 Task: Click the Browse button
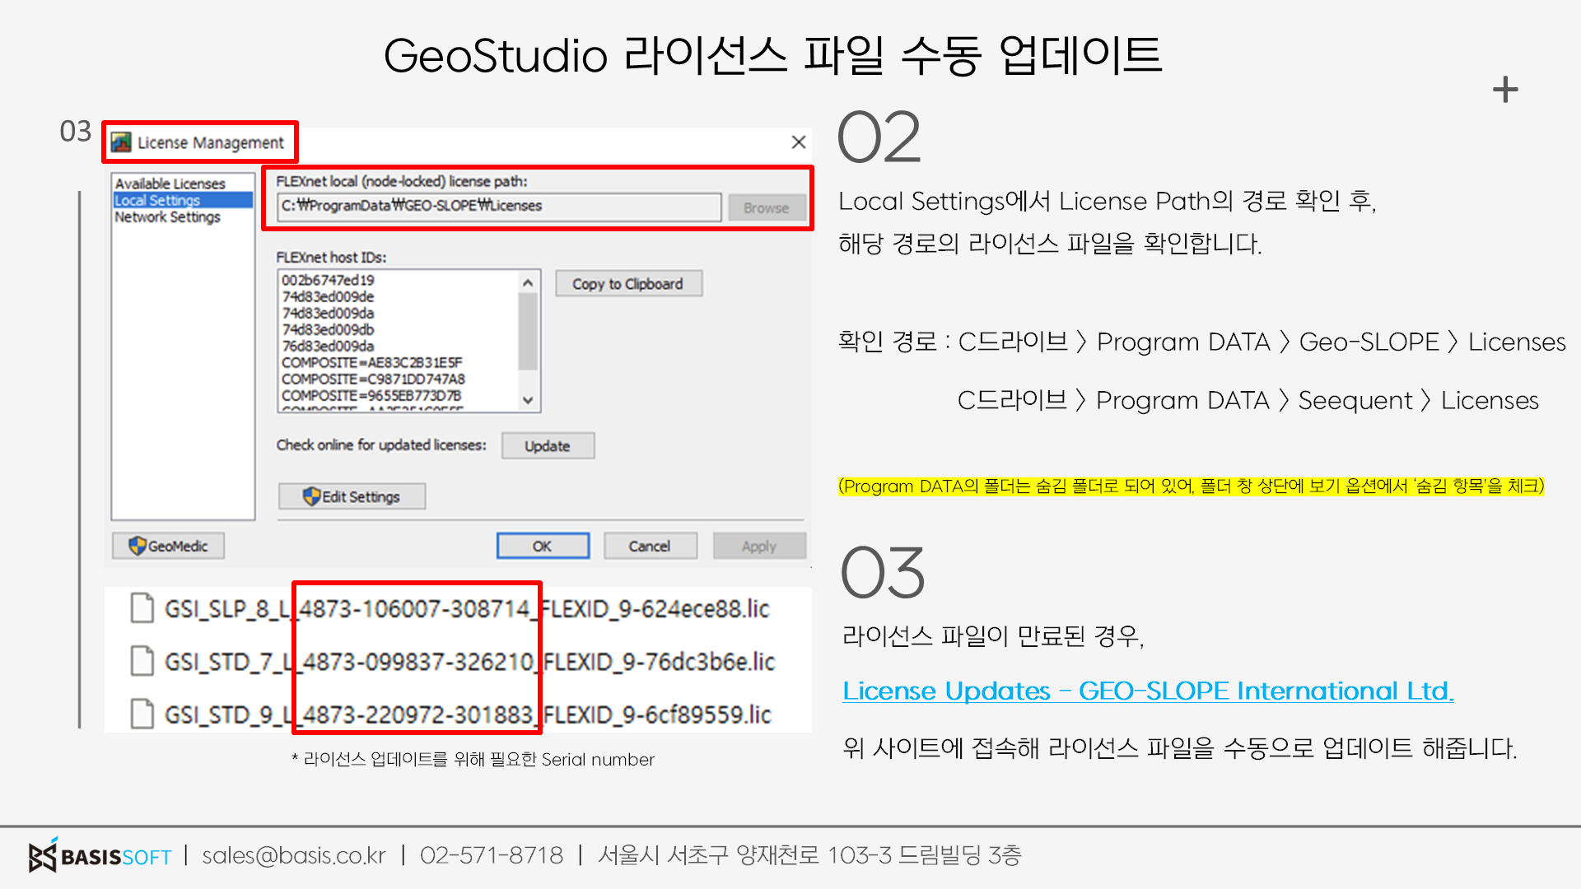pos(766,207)
